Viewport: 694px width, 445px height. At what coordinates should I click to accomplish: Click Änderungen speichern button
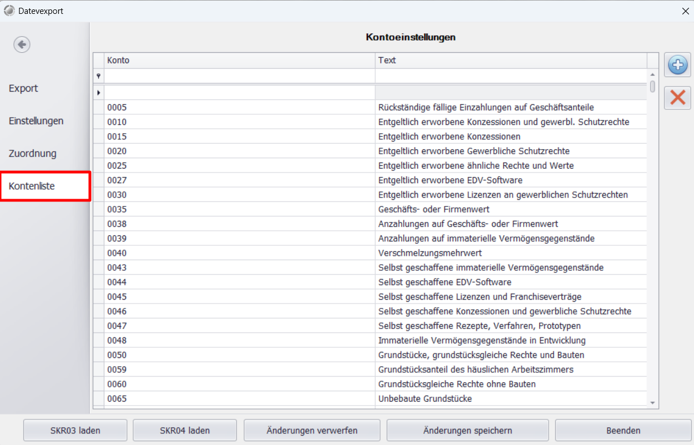(468, 431)
